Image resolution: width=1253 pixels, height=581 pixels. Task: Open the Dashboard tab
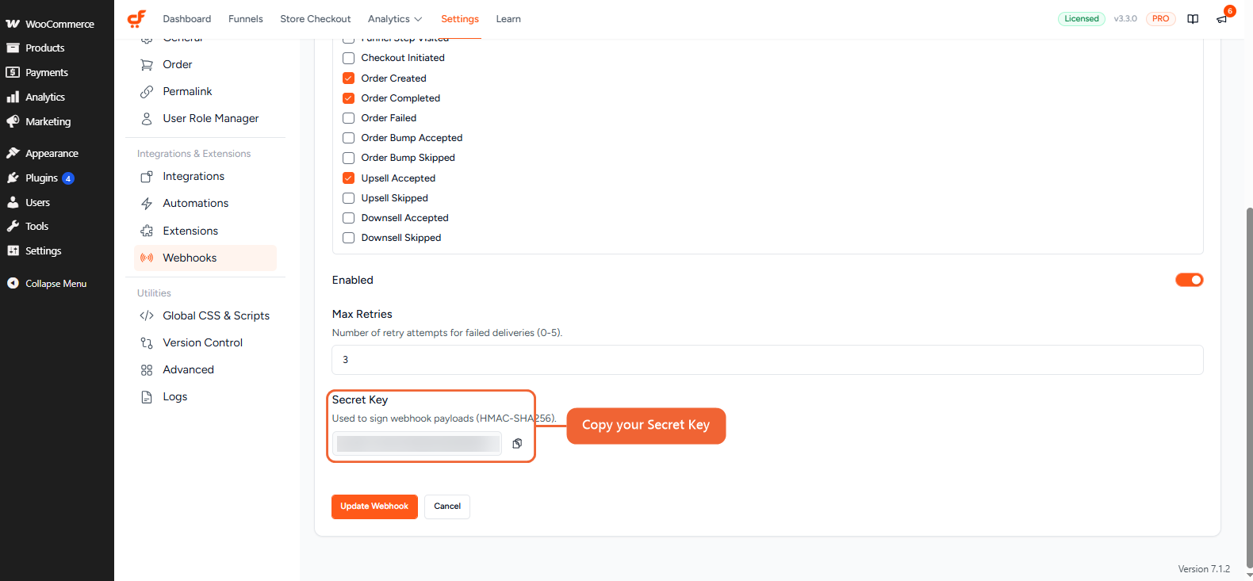tap(187, 19)
